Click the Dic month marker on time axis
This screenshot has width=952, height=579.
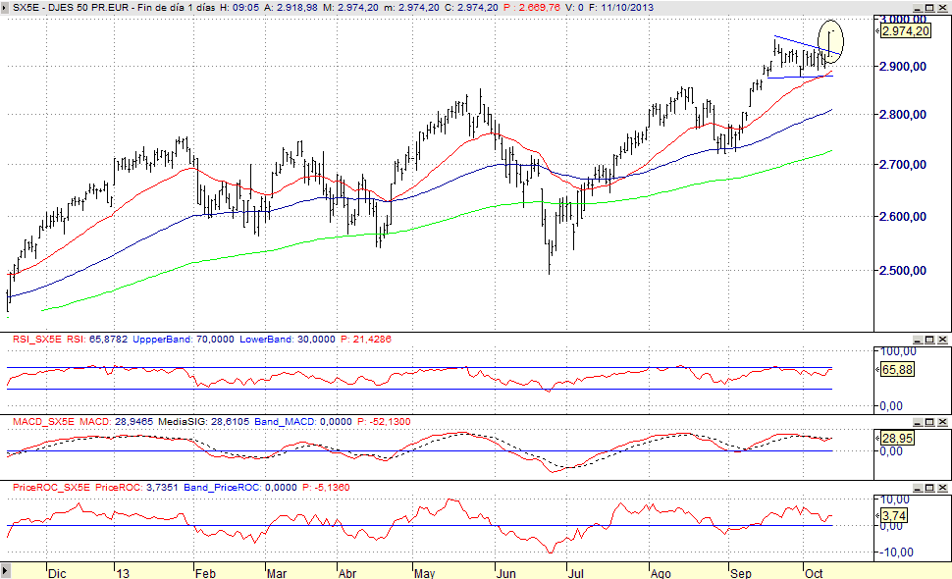coord(57,573)
